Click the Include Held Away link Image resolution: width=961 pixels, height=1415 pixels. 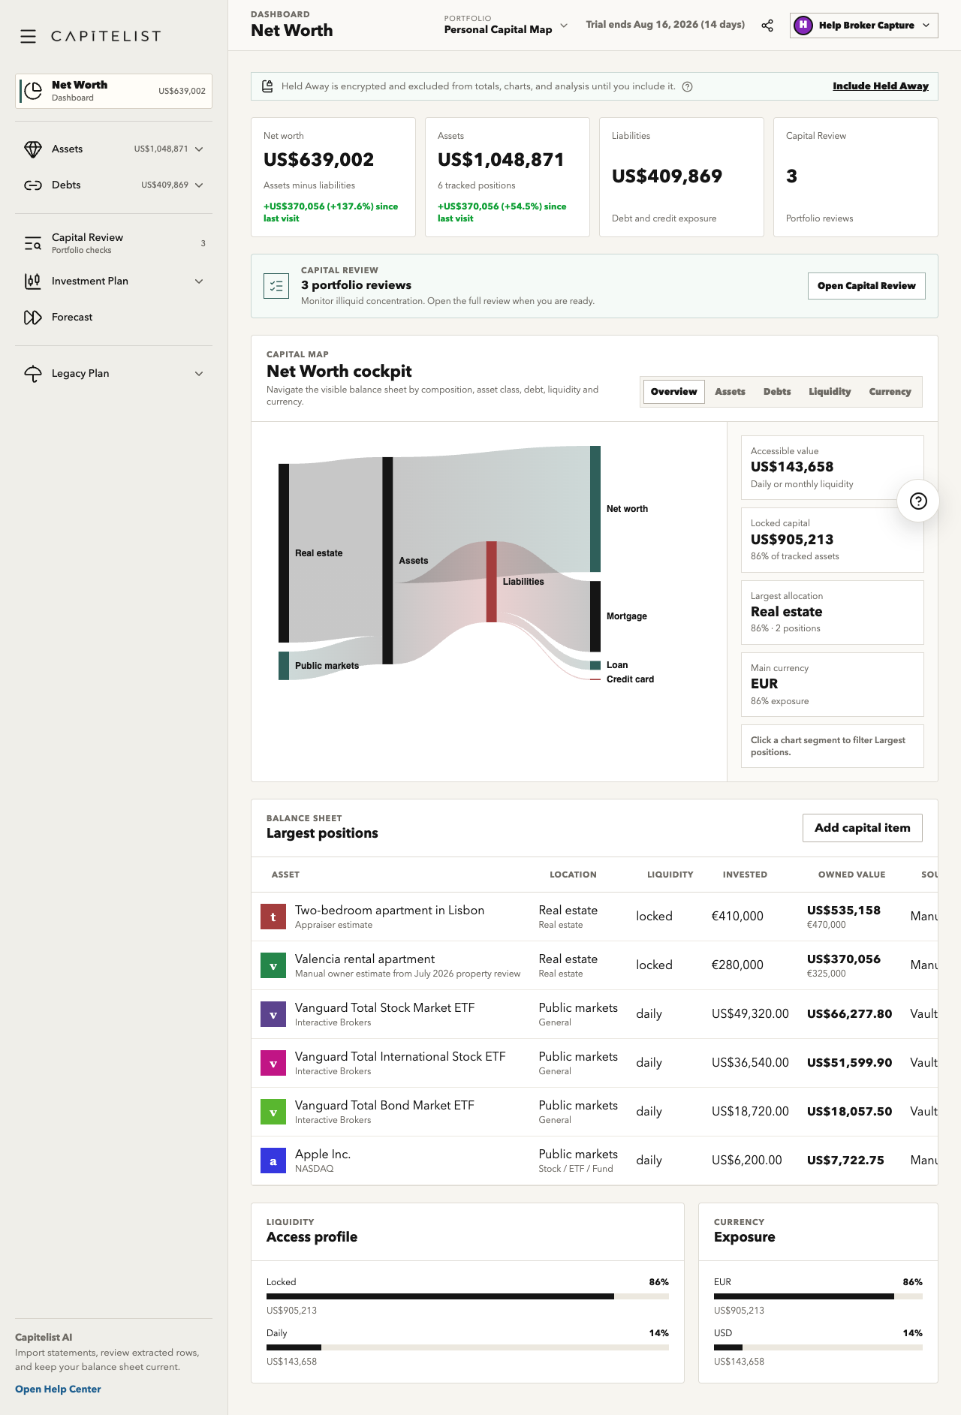coord(880,86)
